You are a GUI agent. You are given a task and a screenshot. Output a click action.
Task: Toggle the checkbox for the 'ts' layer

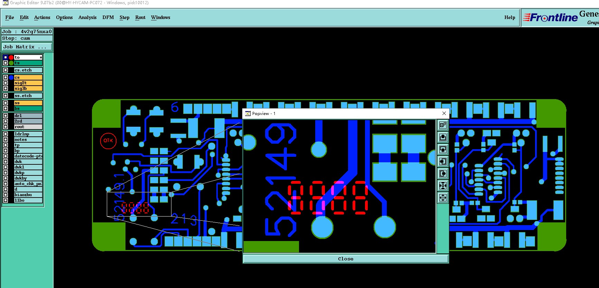coord(6,63)
